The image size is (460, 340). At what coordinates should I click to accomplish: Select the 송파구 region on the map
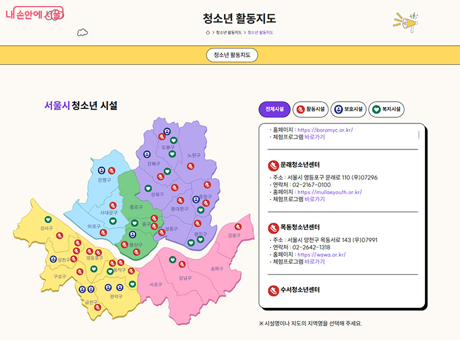tap(217, 268)
